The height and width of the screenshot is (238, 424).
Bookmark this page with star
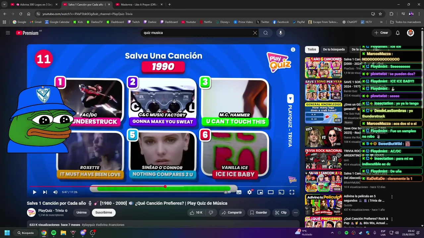pos(380,14)
